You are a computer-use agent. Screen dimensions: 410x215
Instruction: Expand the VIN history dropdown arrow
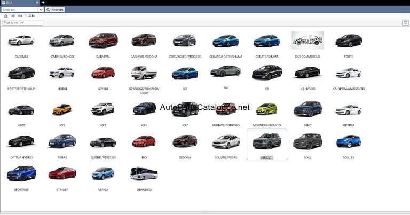coord(41,10)
